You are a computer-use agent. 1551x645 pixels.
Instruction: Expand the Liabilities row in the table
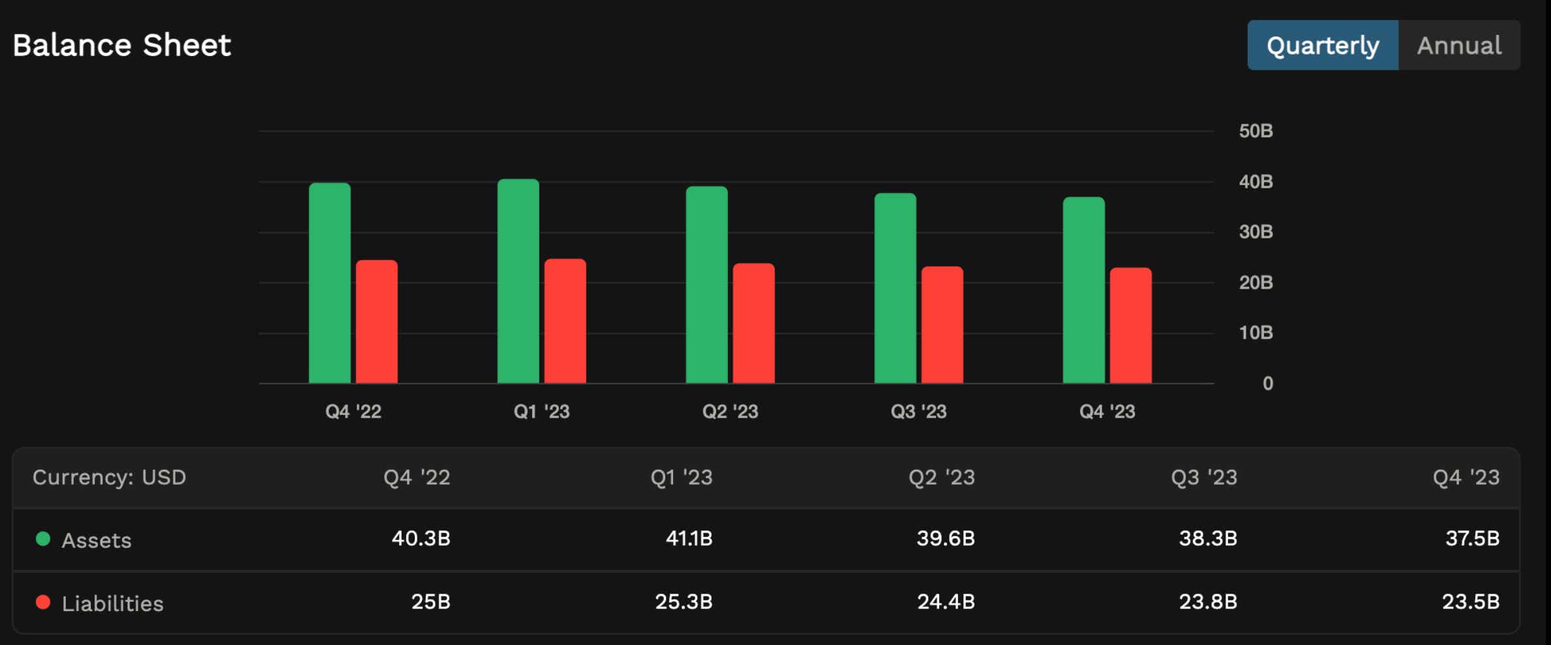point(112,603)
